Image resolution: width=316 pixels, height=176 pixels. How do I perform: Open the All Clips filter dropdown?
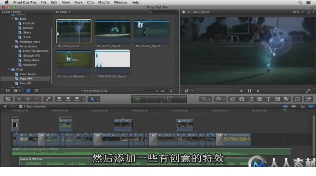tap(63, 12)
